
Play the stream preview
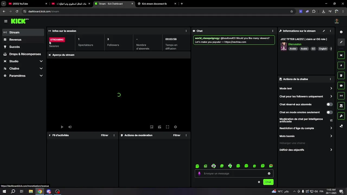tap(62, 127)
